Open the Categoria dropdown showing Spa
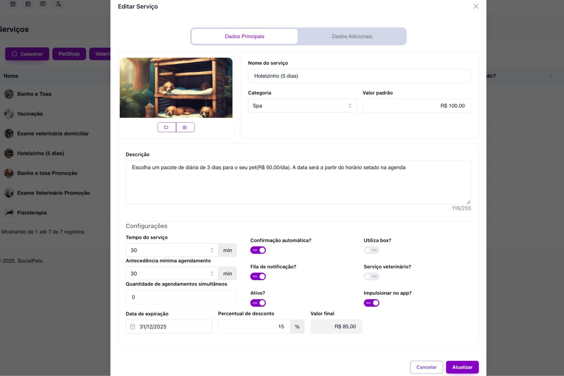The image size is (564, 376). [302, 106]
